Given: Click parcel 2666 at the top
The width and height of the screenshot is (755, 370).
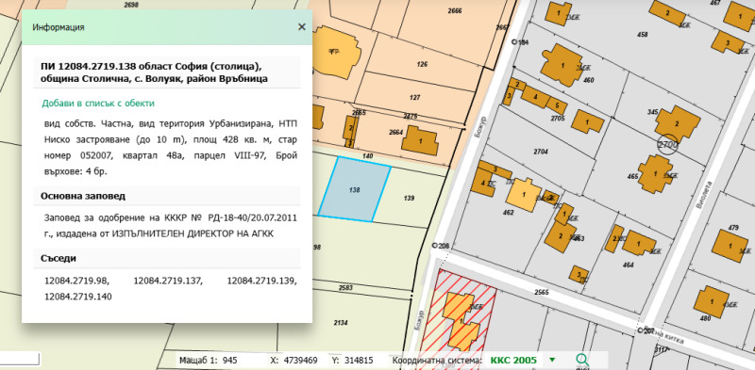Looking at the screenshot, I should click(455, 10).
